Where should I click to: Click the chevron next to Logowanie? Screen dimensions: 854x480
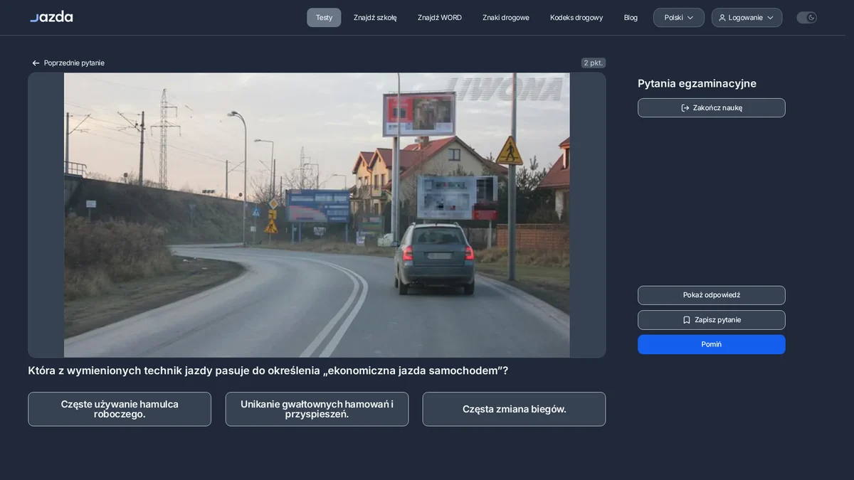pos(770,18)
